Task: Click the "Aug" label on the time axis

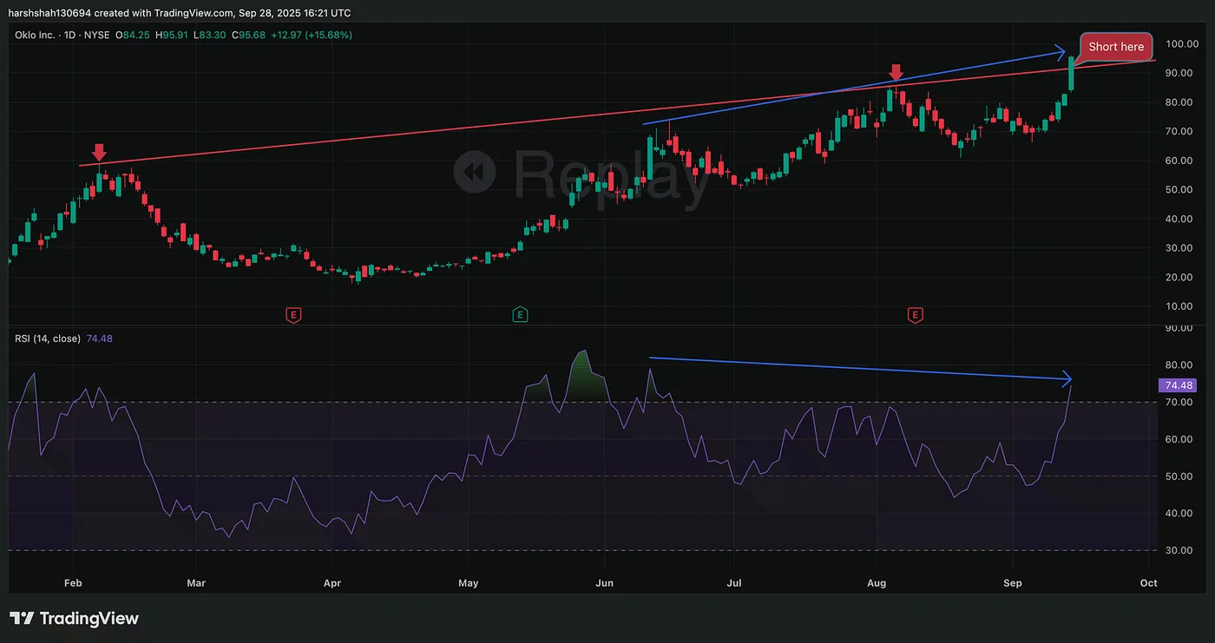Action: (877, 583)
